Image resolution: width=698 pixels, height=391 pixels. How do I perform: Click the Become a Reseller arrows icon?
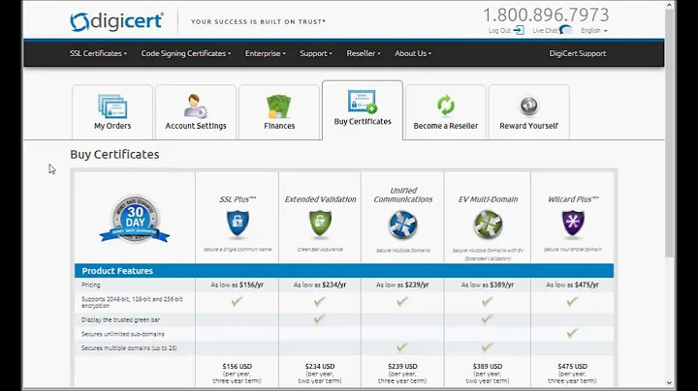446,105
